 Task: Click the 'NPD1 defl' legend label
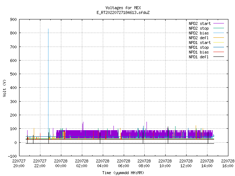click(x=199, y=57)
